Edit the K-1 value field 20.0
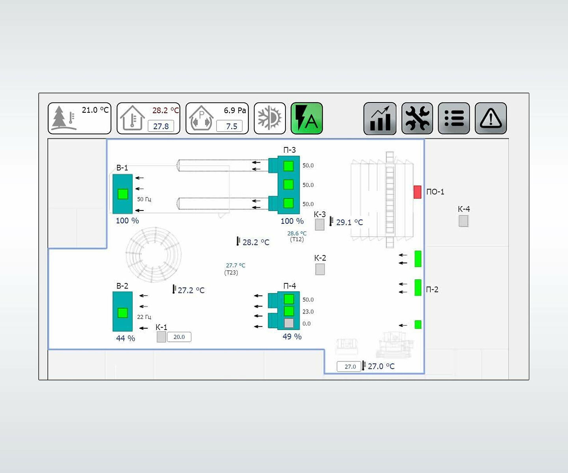Viewport: 568px width, 473px height. click(179, 337)
